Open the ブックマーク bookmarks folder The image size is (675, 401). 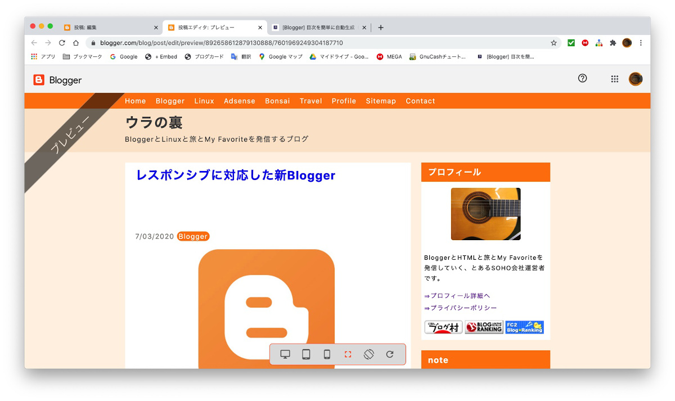pos(83,57)
